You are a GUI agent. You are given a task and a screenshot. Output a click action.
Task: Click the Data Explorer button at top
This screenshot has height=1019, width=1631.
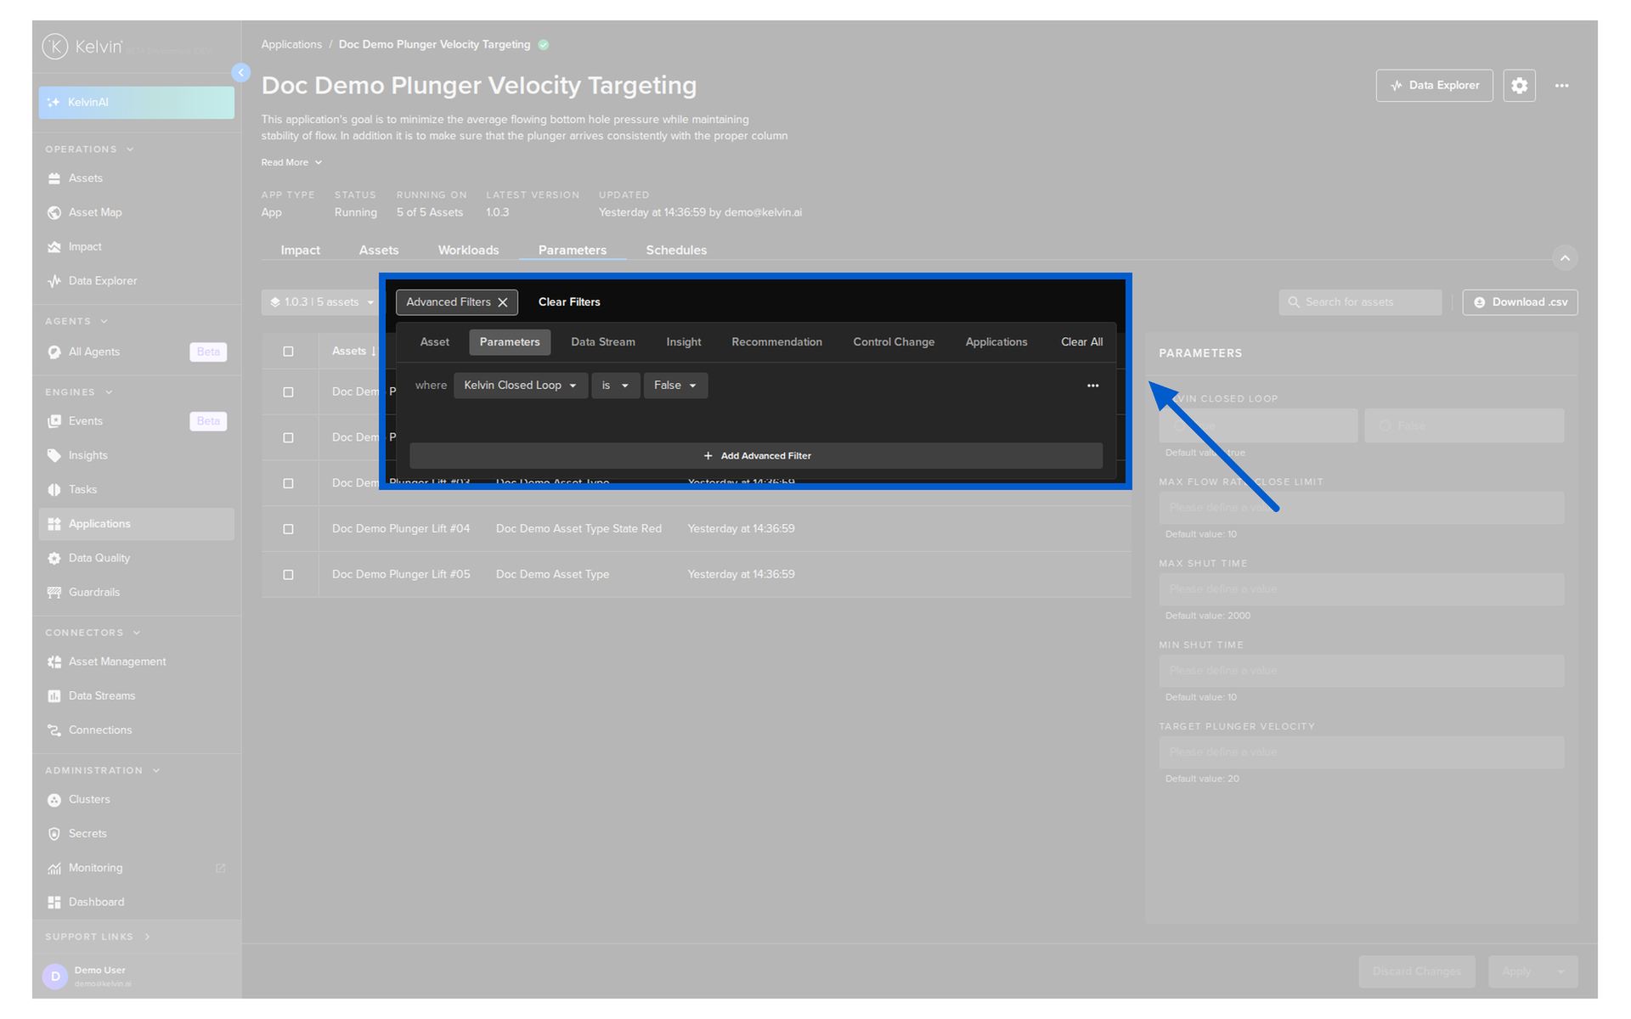point(1434,86)
